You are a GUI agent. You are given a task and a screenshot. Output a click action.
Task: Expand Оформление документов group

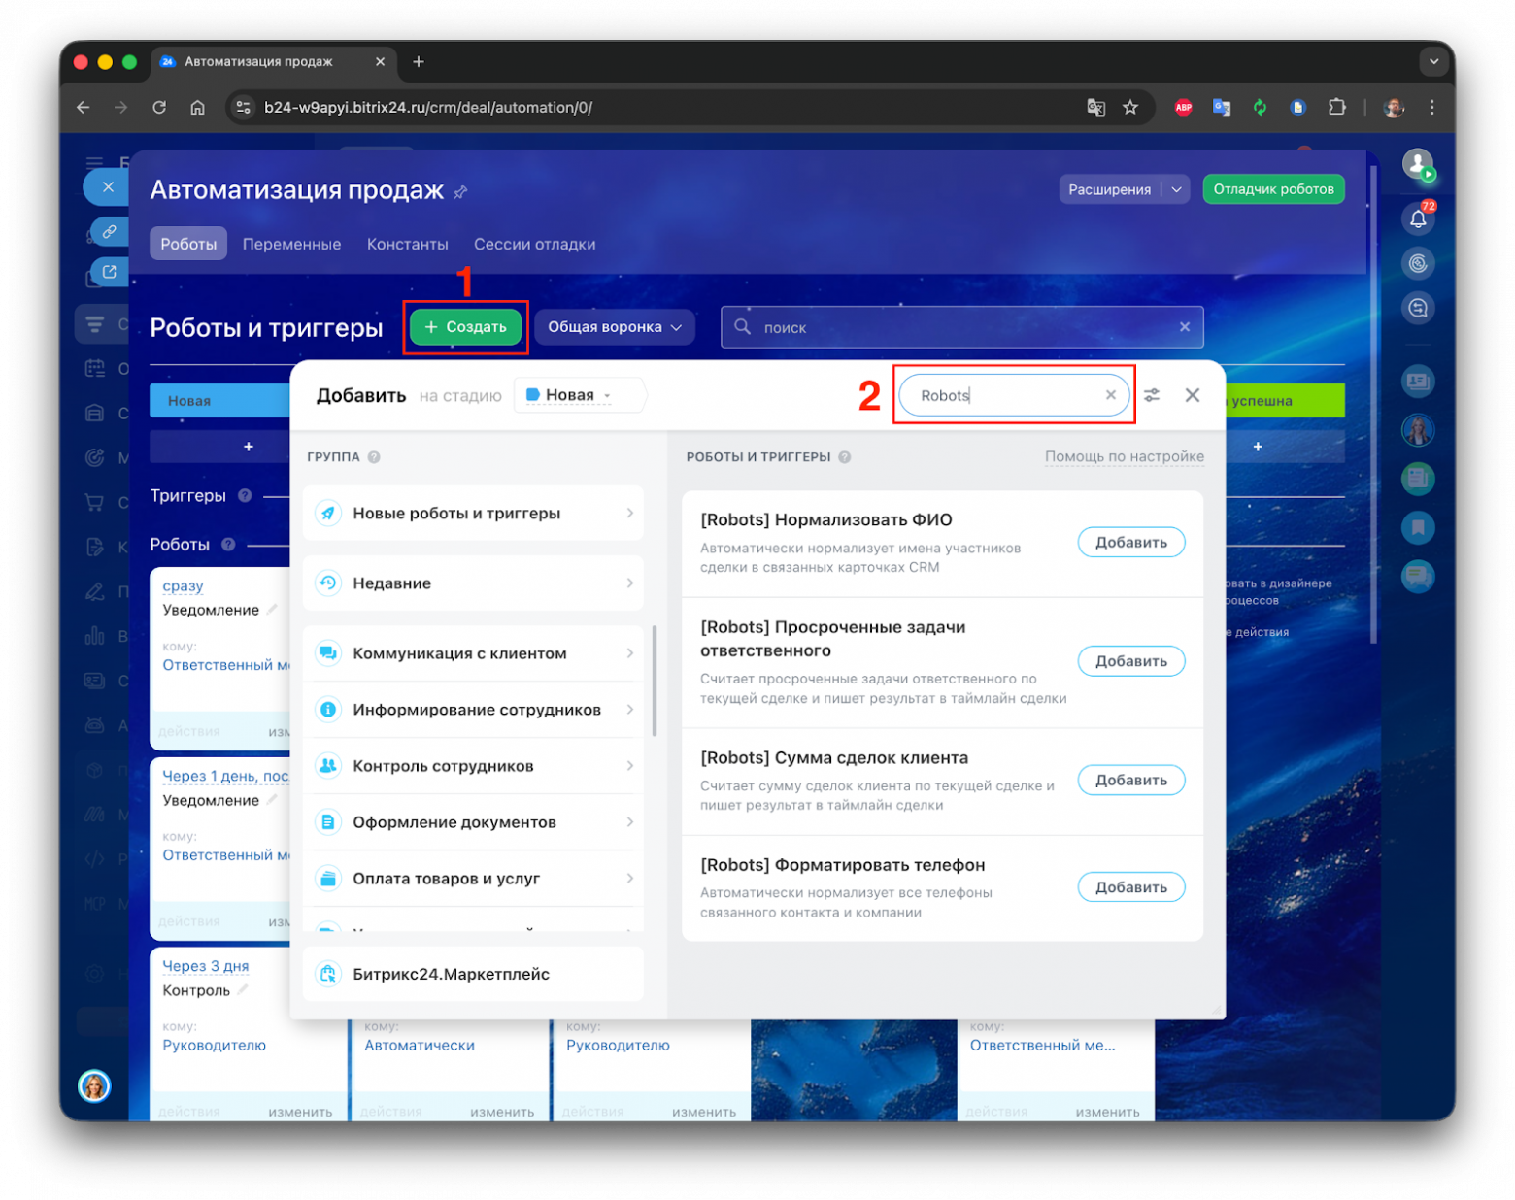[x=474, y=822]
